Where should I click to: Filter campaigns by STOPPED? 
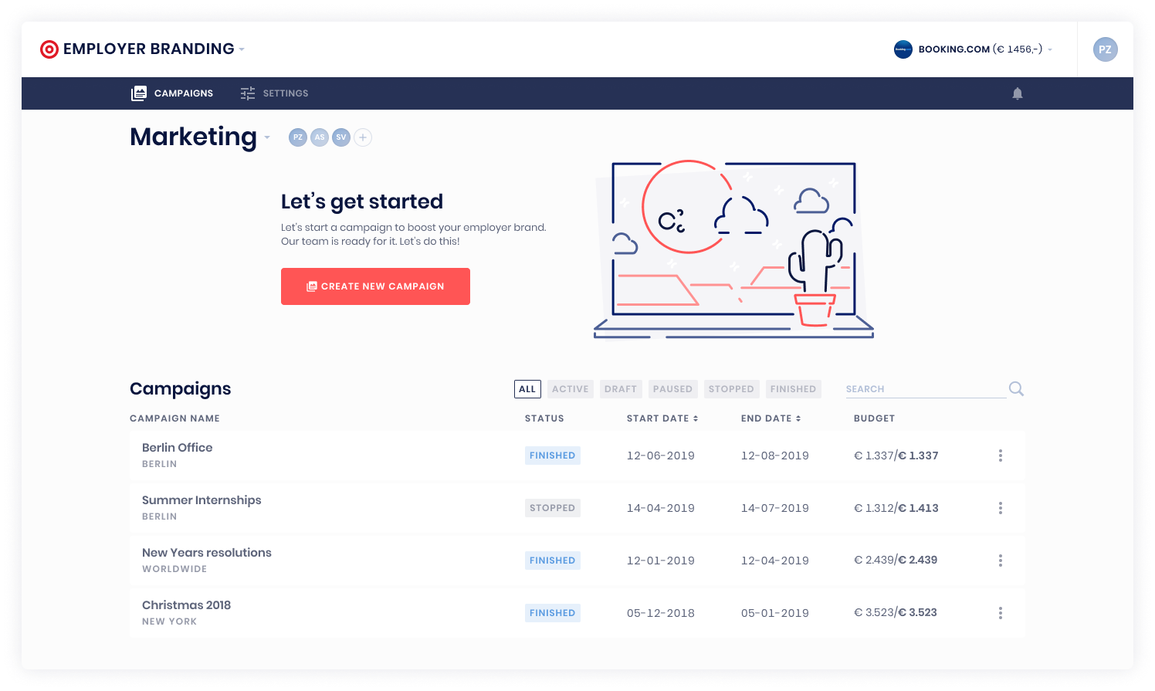(x=731, y=389)
